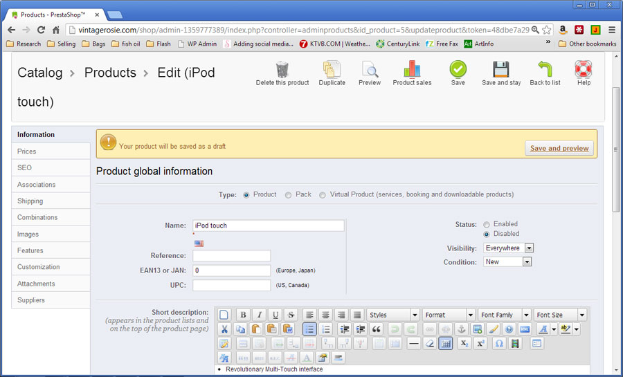This screenshot has height=377, width=623.
Task: Align text left in the editor
Action: [x=309, y=315]
